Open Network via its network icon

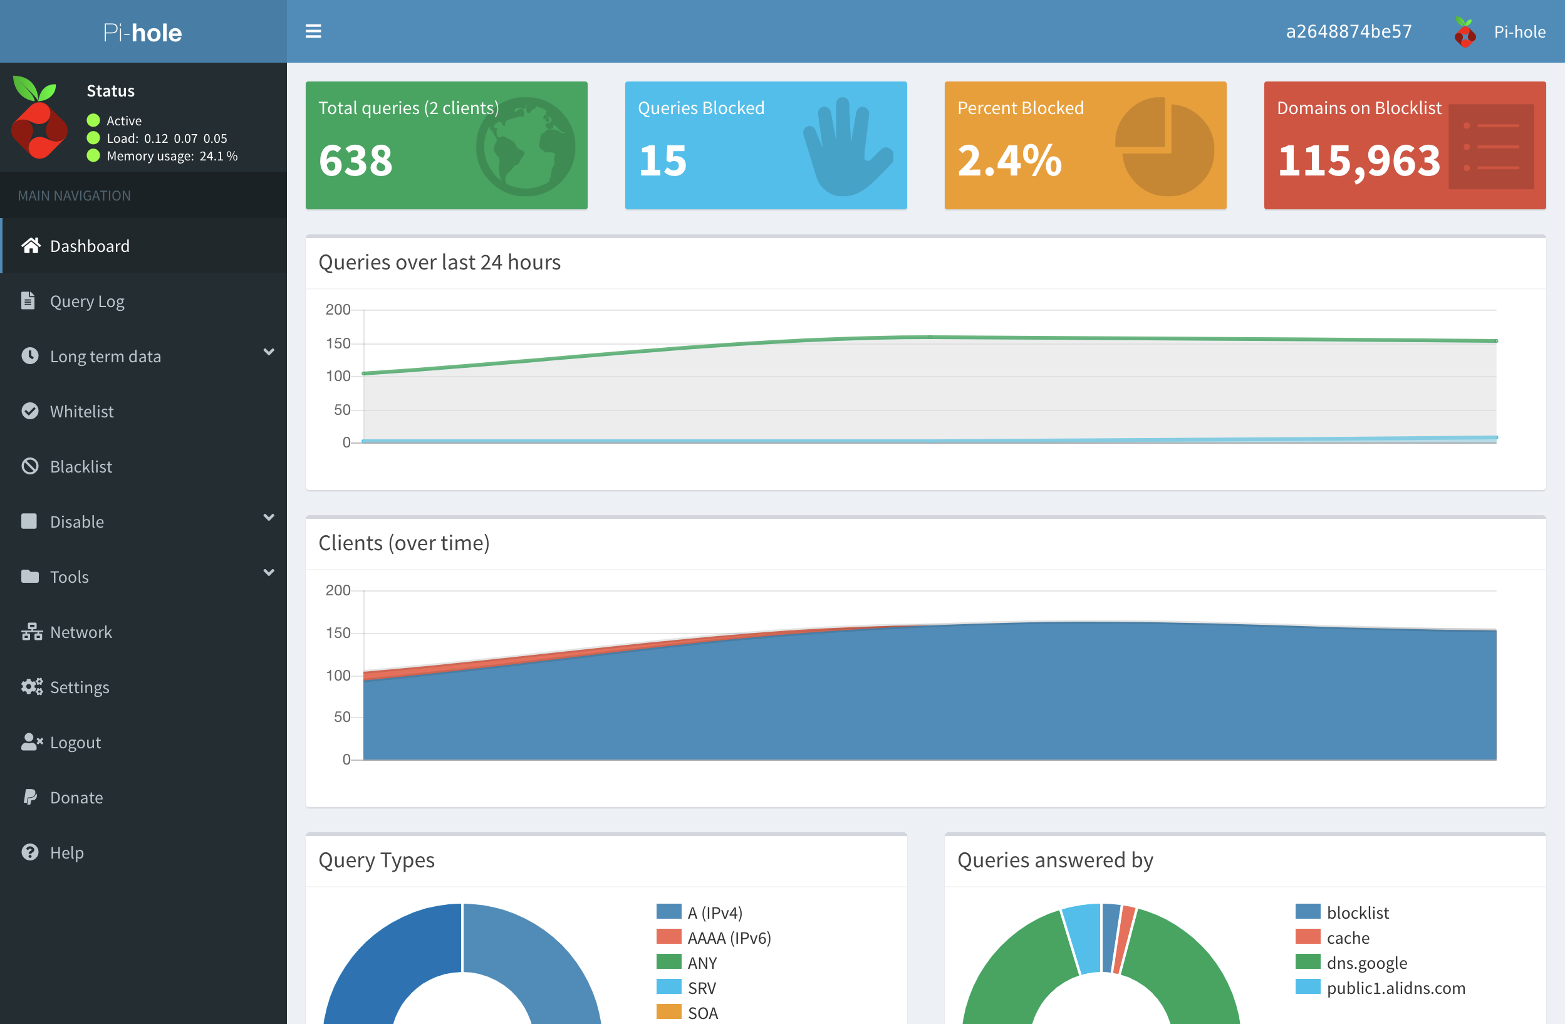31,632
